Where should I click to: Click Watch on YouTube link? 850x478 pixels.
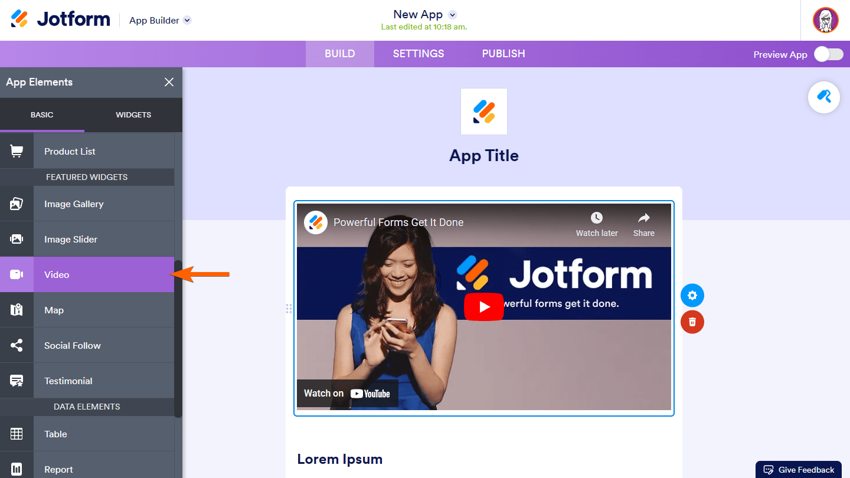point(347,393)
